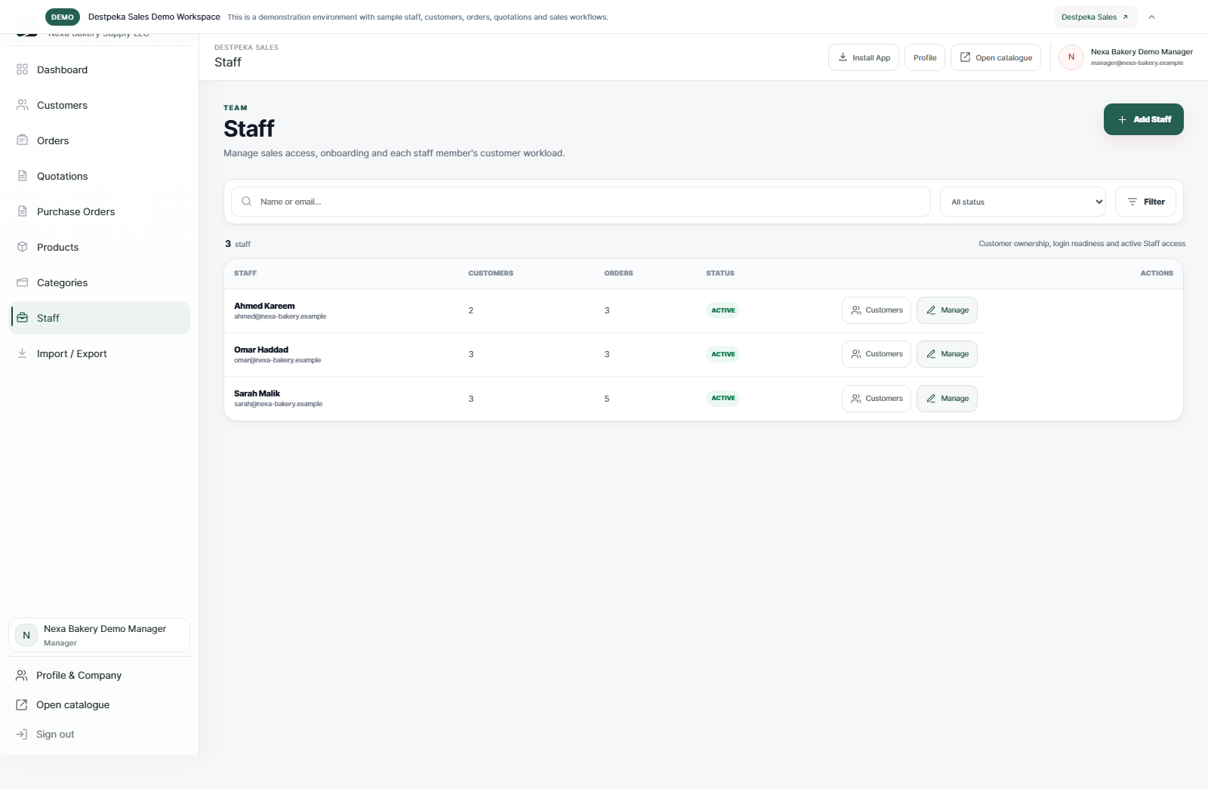Screen dimensions: 1208x789
Task: View Ahmed Kareem's customers
Action: click(877, 310)
